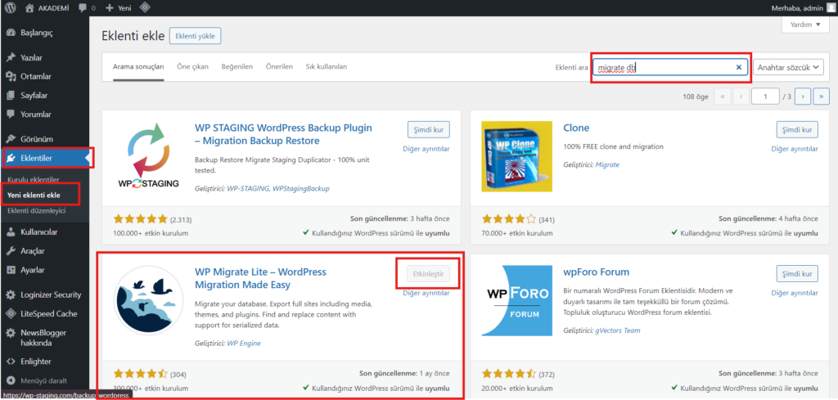Switch to the Beğenilen tab
The image size is (838, 400).
point(237,67)
